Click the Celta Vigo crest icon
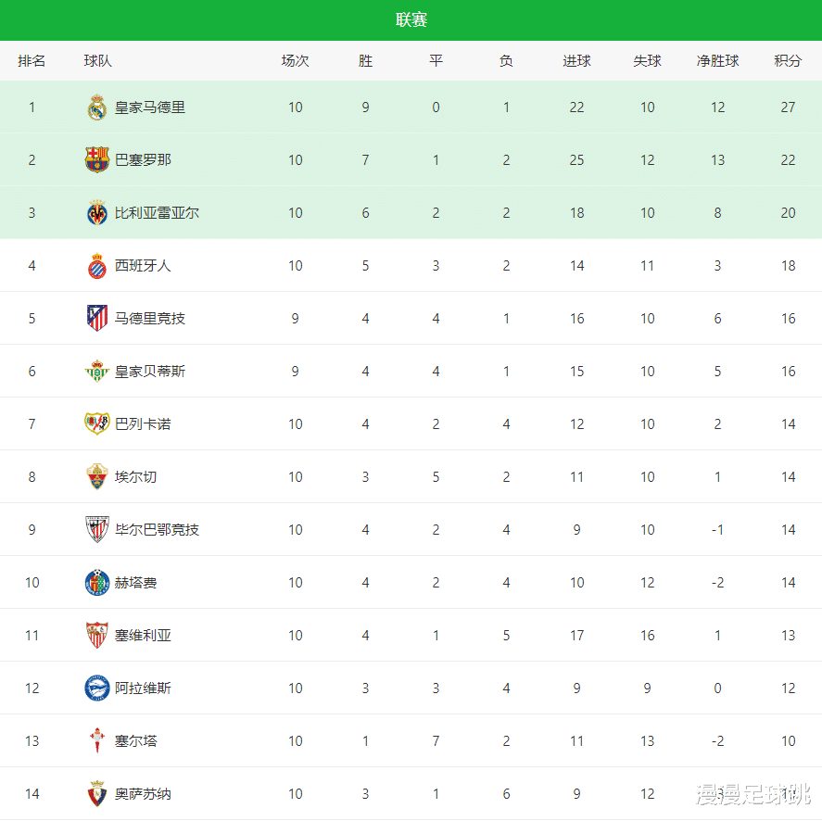The width and height of the screenshot is (822, 821). click(x=97, y=741)
